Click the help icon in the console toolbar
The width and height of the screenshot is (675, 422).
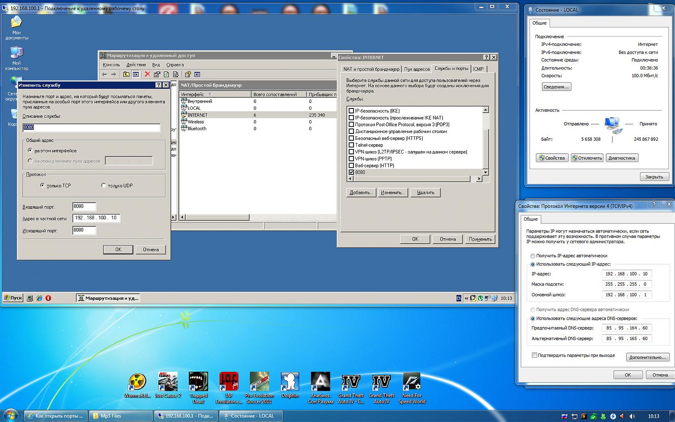[x=188, y=74]
